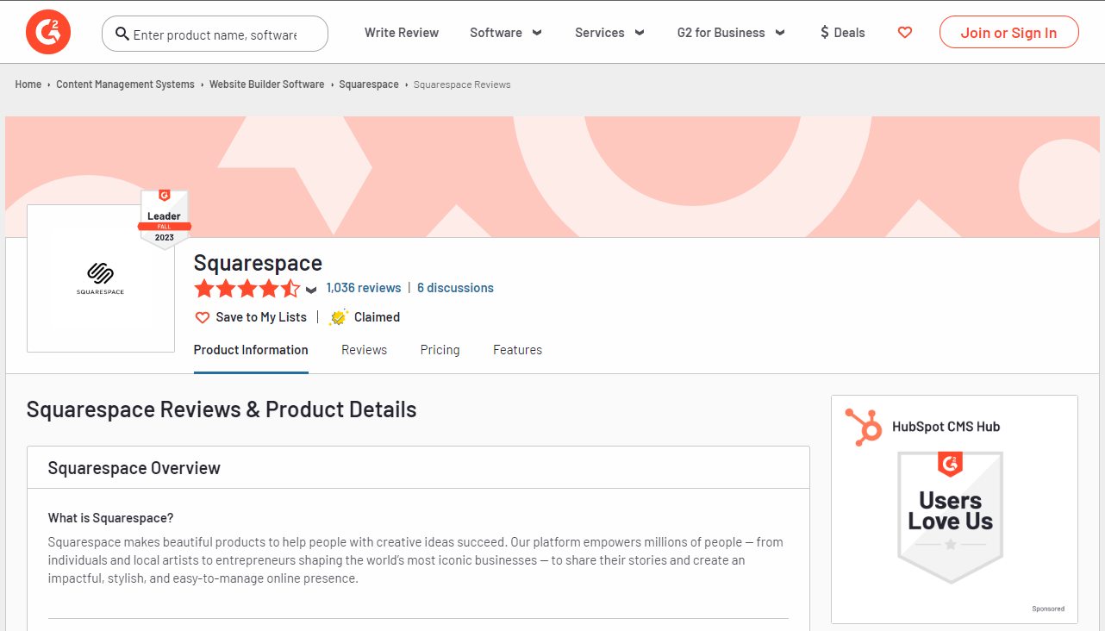Open Content Management Systems breadcrumb
The image size is (1105, 631).
tap(126, 84)
